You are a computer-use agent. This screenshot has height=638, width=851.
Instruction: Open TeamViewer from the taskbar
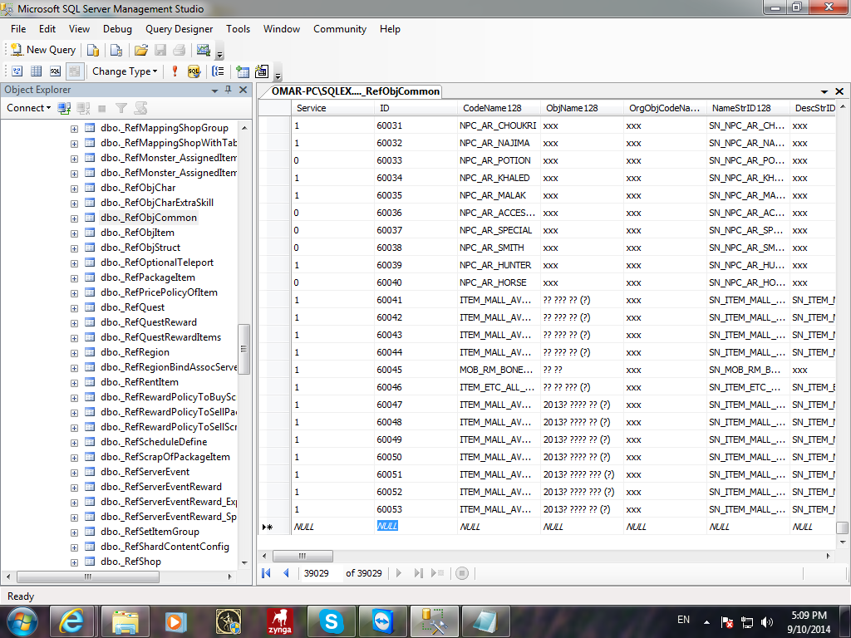click(382, 621)
